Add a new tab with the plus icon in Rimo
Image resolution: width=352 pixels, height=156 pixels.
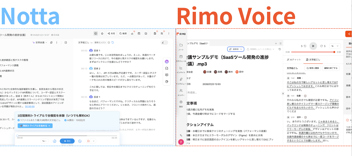pyautogui.click(x=276, y=43)
